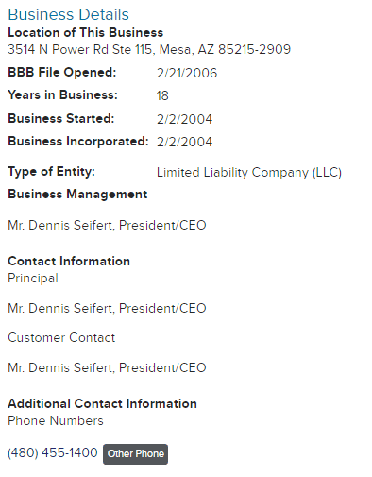
Task: Click Limited Liability Company (LLC) text
Action: coord(249,173)
